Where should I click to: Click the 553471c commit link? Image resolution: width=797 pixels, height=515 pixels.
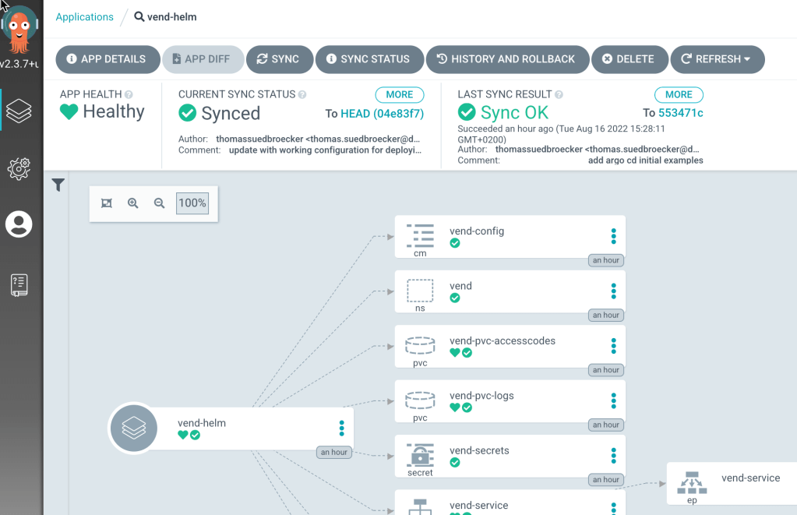point(680,114)
